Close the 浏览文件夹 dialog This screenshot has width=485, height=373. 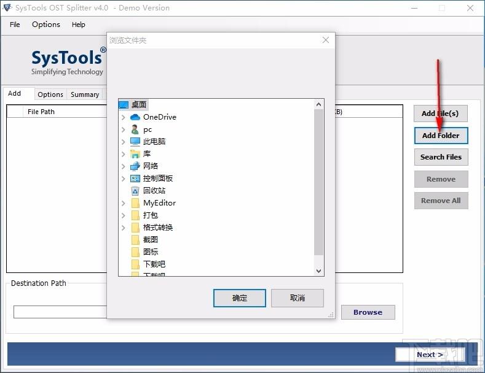(x=325, y=40)
